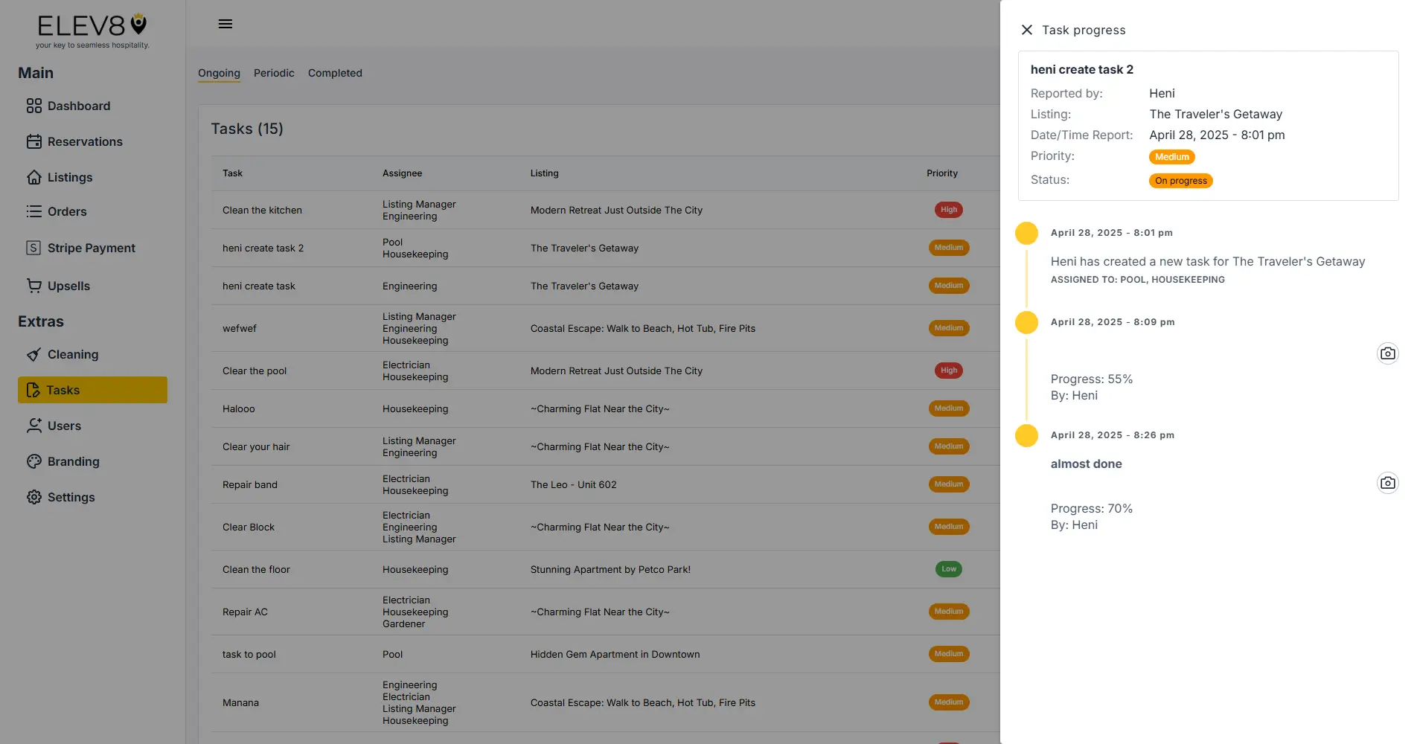Image resolution: width=1417 pixels, height=744 pixels.
Task: Open the Orders section
Action: click(67, 211)
